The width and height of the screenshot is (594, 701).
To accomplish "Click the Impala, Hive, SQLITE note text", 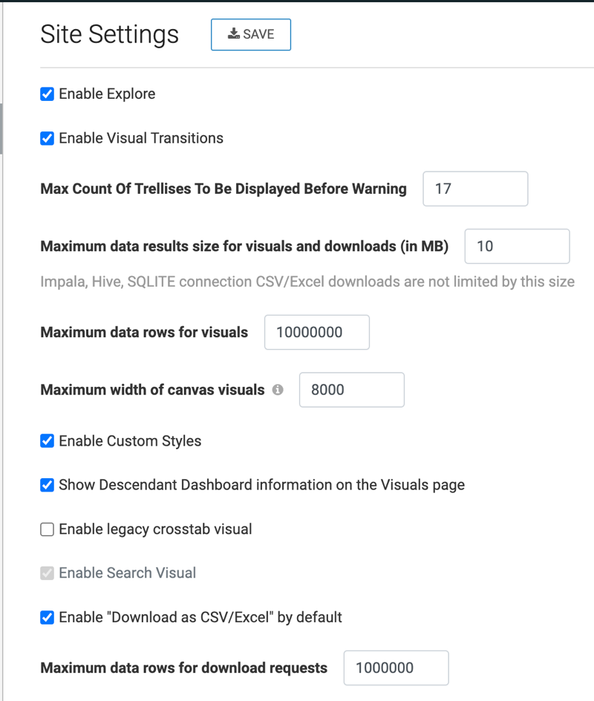I will tap(307, 281).
